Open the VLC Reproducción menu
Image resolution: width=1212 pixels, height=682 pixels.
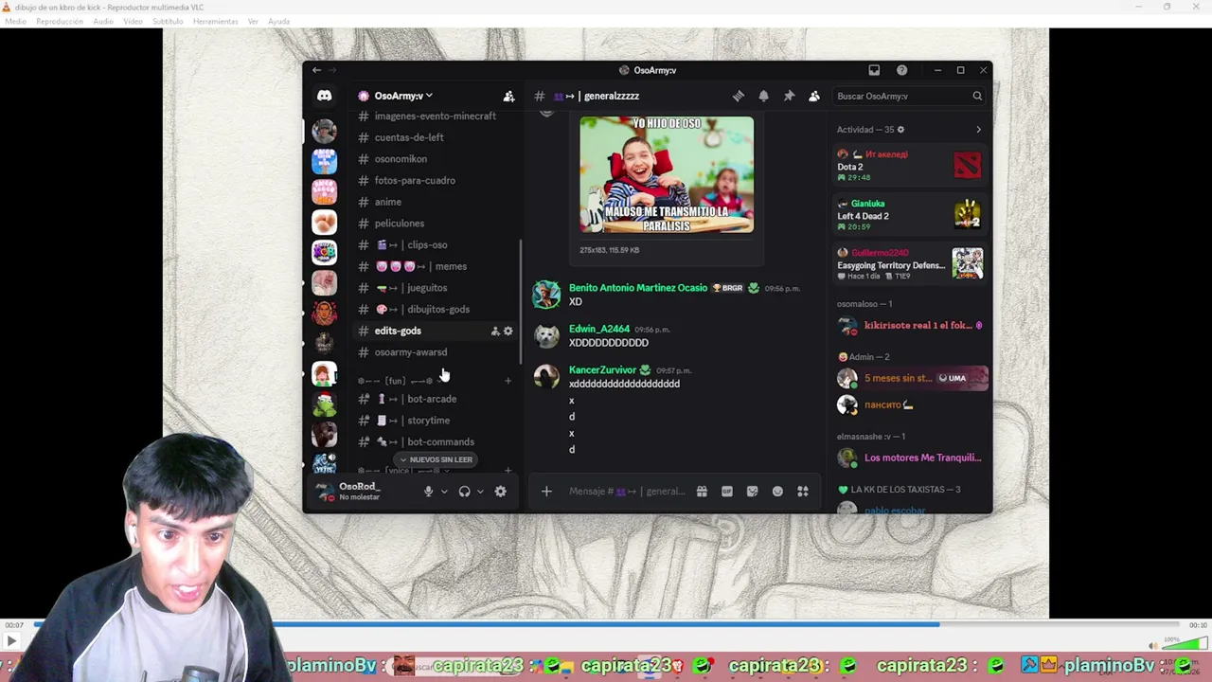[x=60, y=21]
